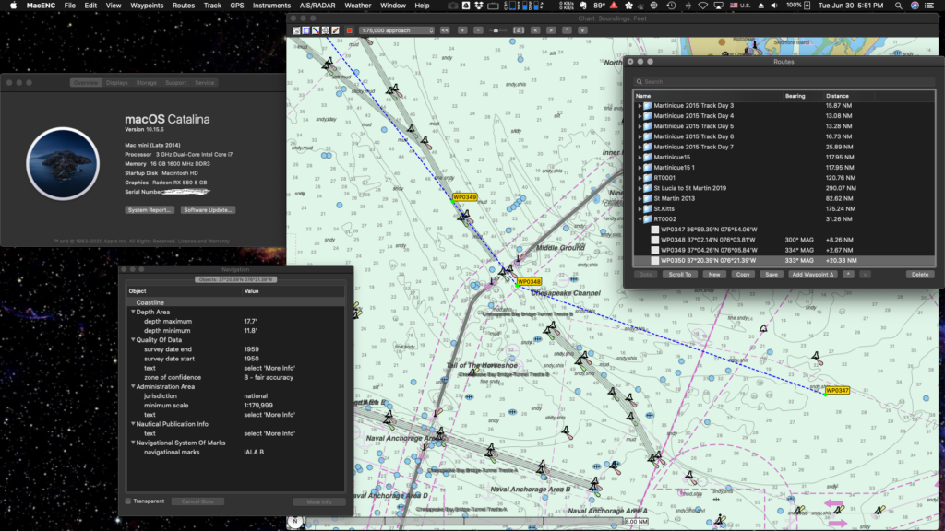Select Martinique 2015 Track Day 5 route

[784, 126]
